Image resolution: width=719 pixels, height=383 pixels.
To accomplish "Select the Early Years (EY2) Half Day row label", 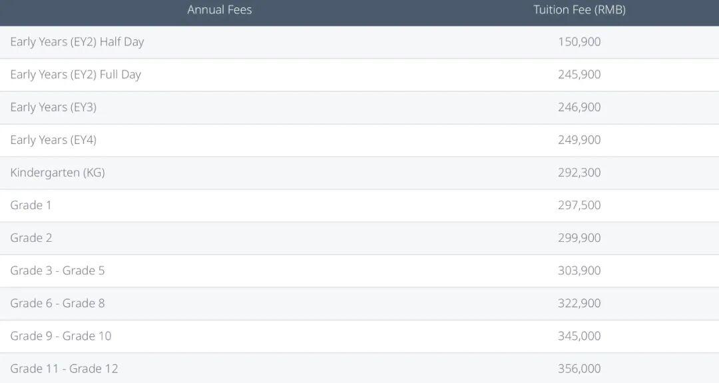I will click(77, 42).
